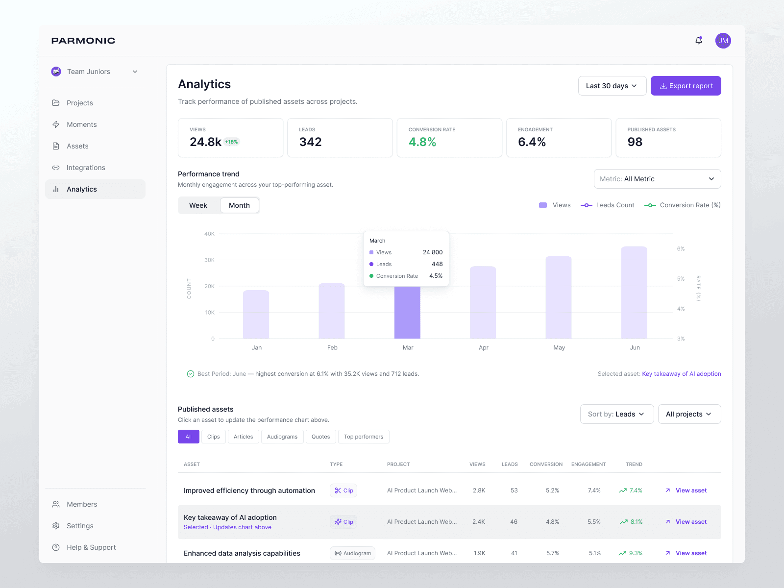Screen dimensions: 784x588
Task: Click the Assets document icon
Action: [56, 146]
